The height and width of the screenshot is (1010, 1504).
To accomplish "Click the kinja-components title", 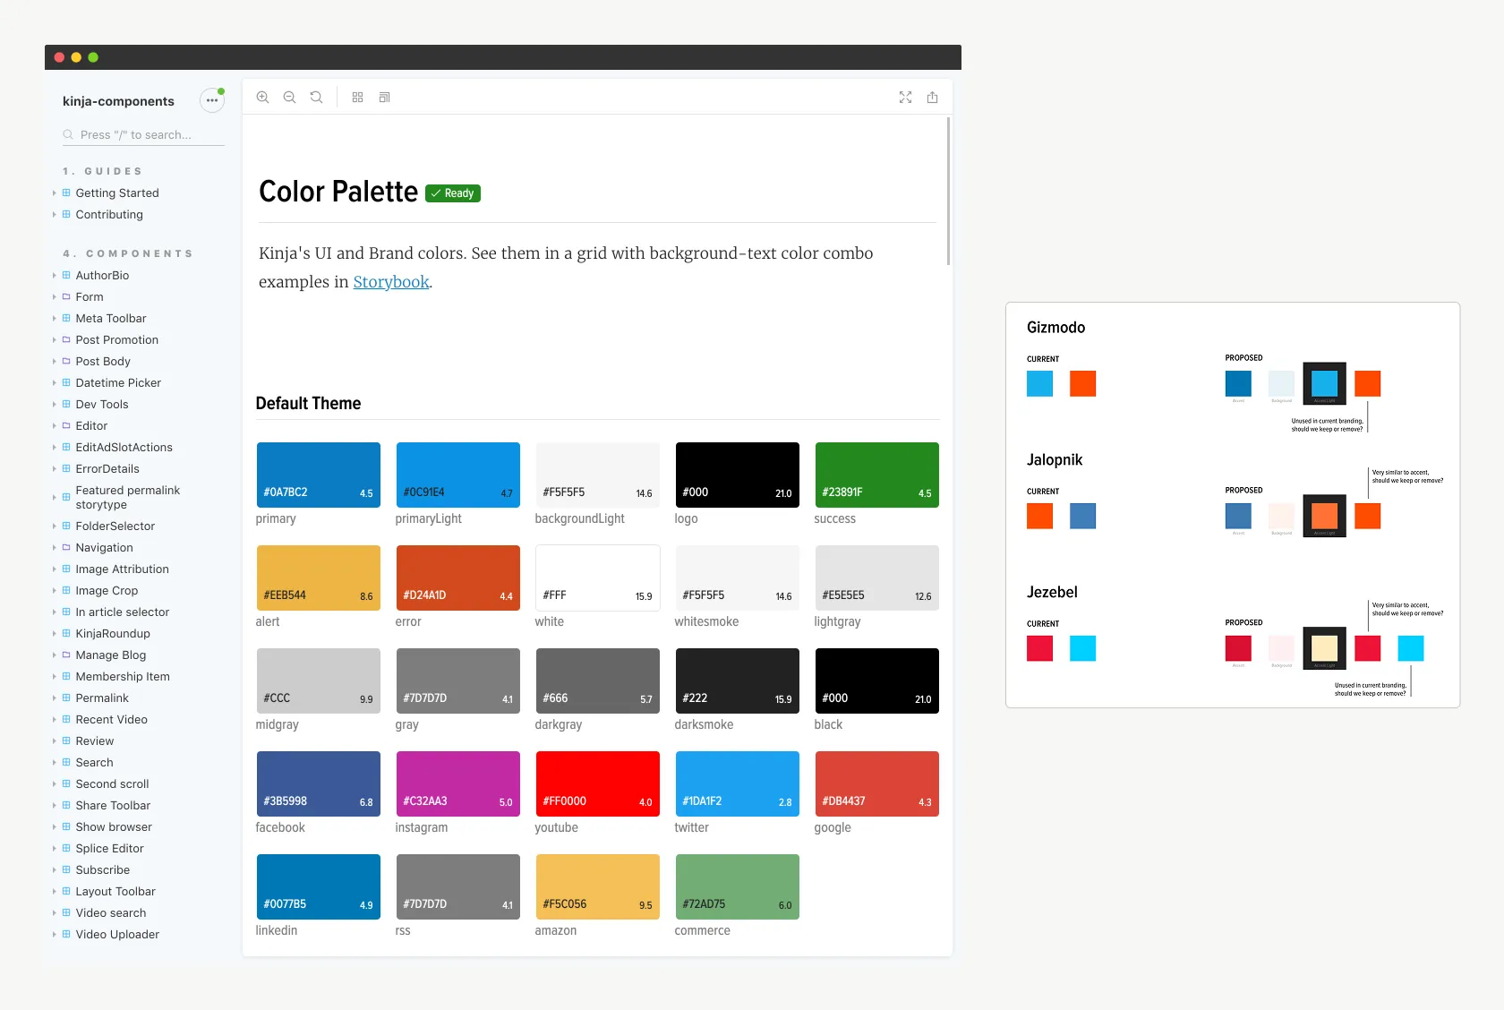I will pos(118,101).
